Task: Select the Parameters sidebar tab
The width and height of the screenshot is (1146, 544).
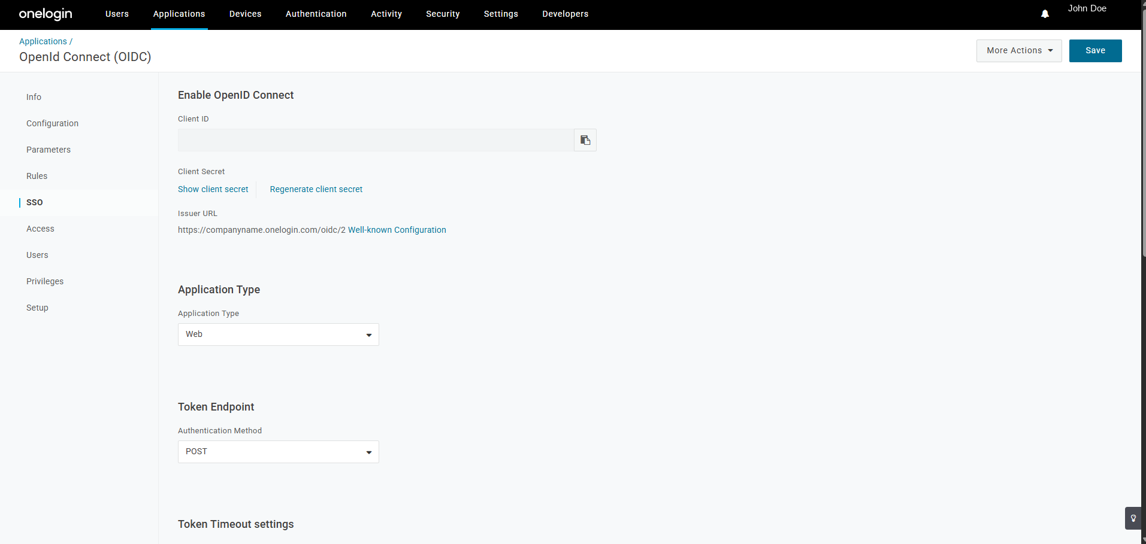Action: pos(49,150)
